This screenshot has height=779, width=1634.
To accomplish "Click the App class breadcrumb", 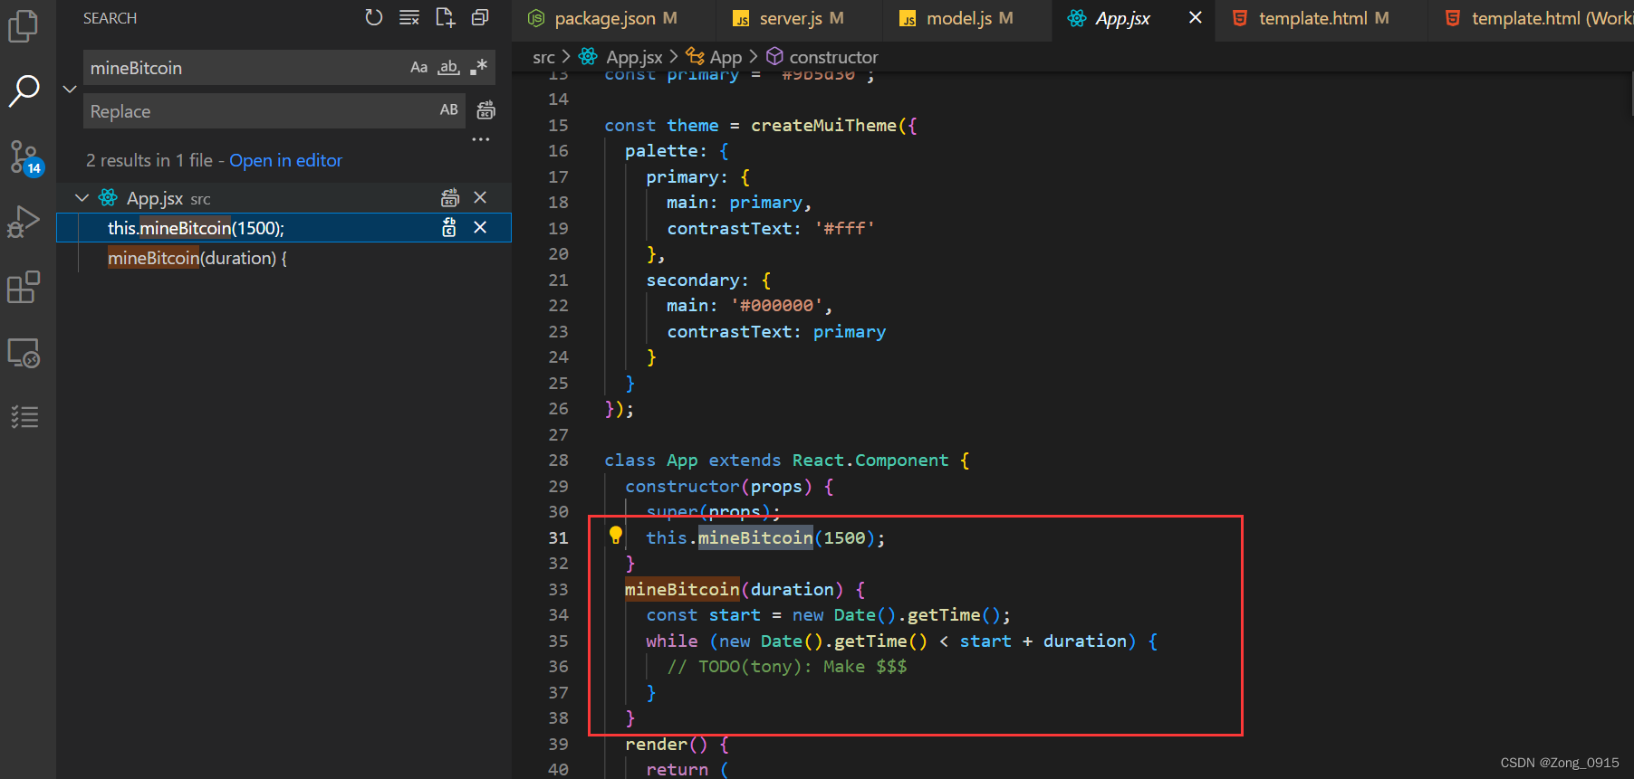I will click(726, 57).
